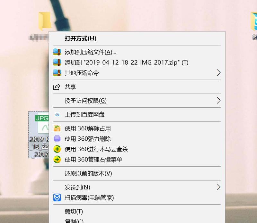Click the archive icon beside 其他压缩命令

pos(57,73)
